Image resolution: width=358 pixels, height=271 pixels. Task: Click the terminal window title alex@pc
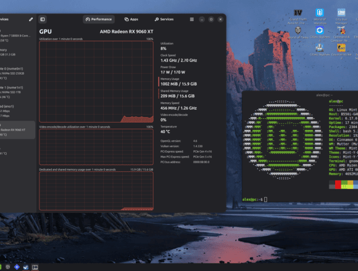pos(324,95)
